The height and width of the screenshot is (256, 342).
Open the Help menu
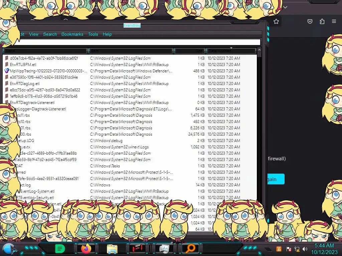point(107,34)
